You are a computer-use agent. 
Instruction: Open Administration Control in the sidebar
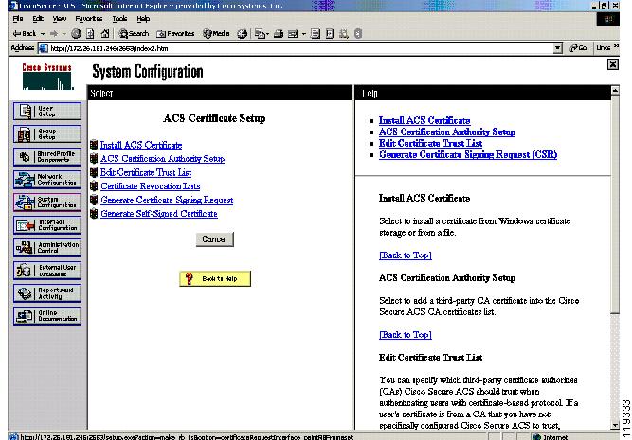[x=47, y=248]
